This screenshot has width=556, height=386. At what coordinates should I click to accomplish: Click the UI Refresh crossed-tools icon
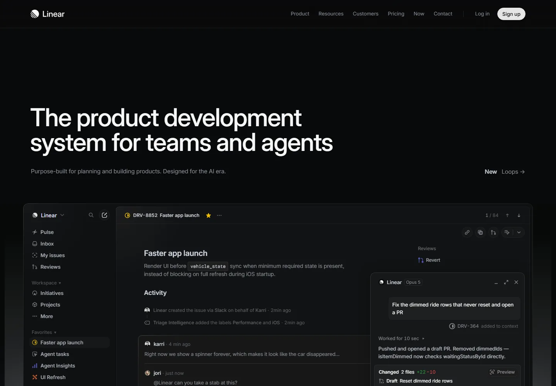click(x=35, y=377)
